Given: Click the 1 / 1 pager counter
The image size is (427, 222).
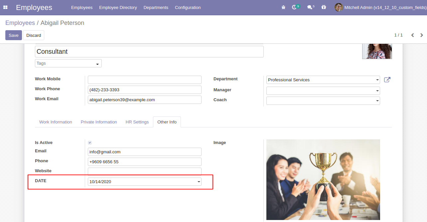Looking at the screenshot, I should coord(398,35).
